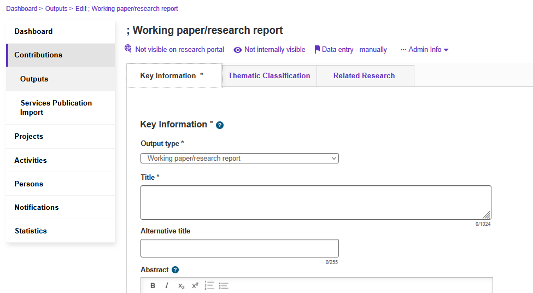Go to Activities in the sidebar
This screenshot has height=293, width=533.
click(x=61, y=160)
